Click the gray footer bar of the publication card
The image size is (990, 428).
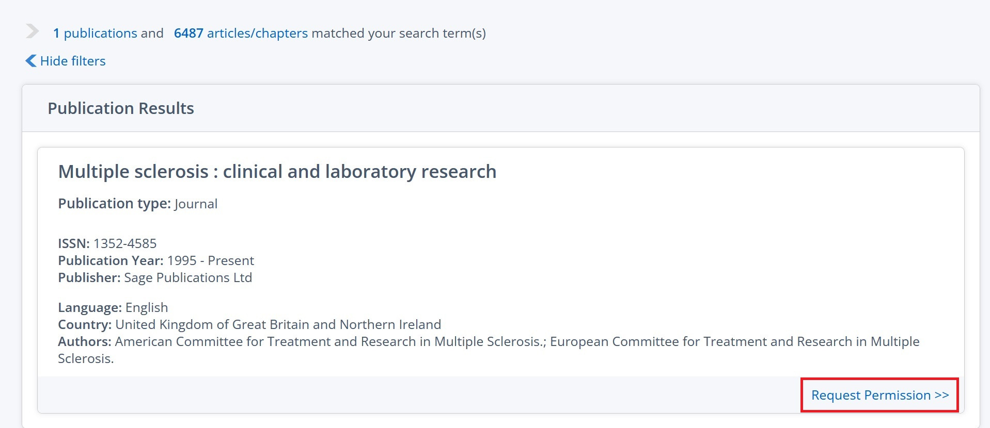tap(413, 395)
